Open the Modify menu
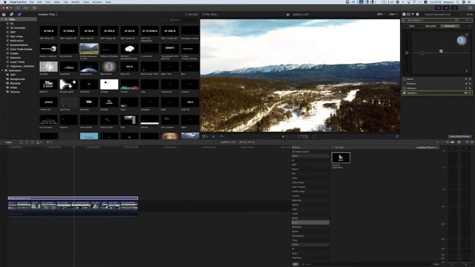Viewport: 475px width, 267px height. pyautogui.click(x=75, y=1)
